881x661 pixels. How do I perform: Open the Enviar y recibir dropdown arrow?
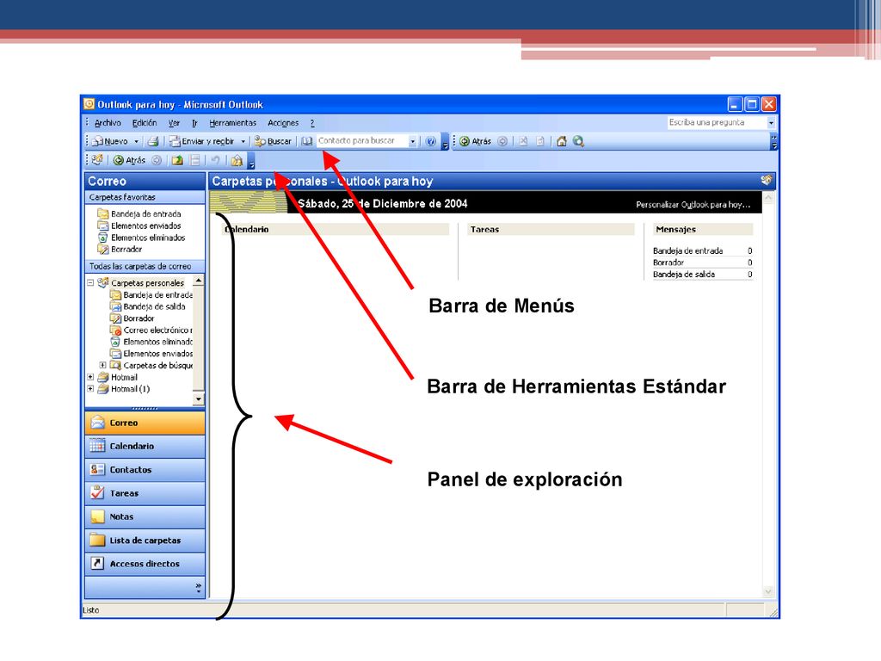[x=243, y=141]
